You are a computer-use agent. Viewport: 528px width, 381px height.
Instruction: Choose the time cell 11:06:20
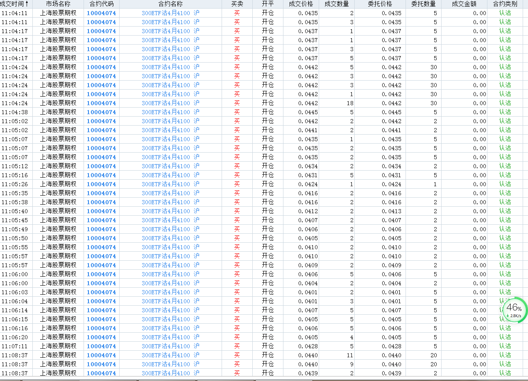click(15, 337)
